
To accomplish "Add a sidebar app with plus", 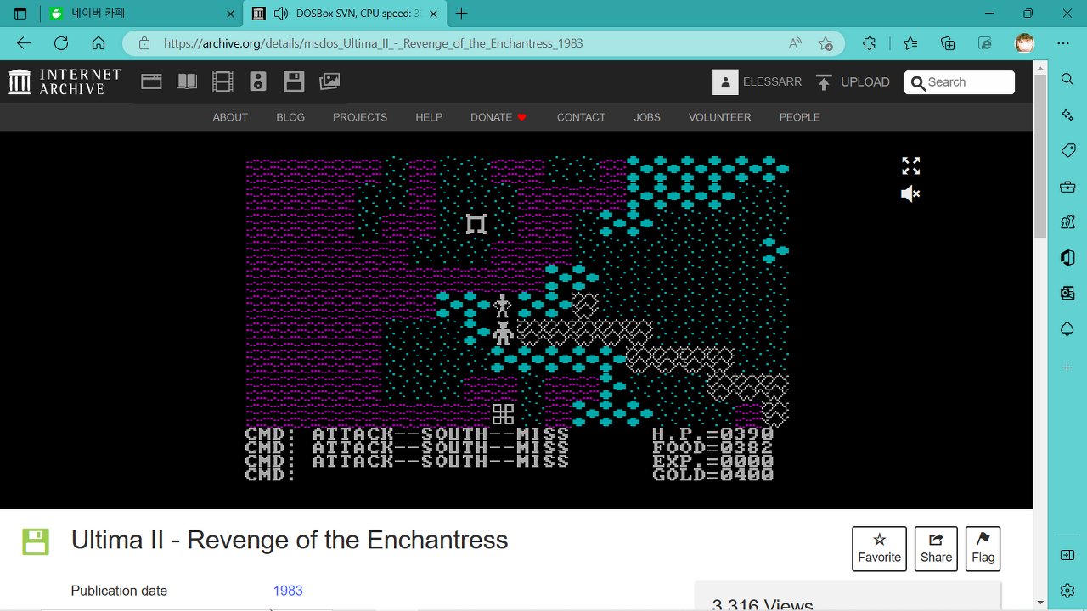I will tap(1067, 367).
